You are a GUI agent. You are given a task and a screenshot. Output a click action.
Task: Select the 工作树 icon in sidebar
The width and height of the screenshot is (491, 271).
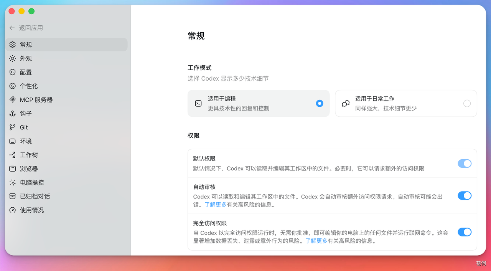[13, 155]
